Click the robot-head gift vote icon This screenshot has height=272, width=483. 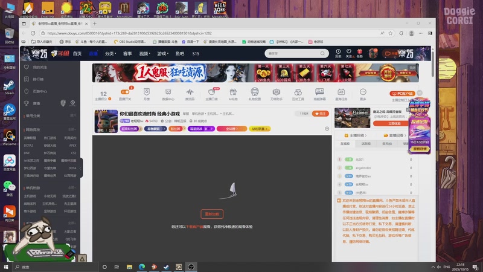click(x=255, y=92)
